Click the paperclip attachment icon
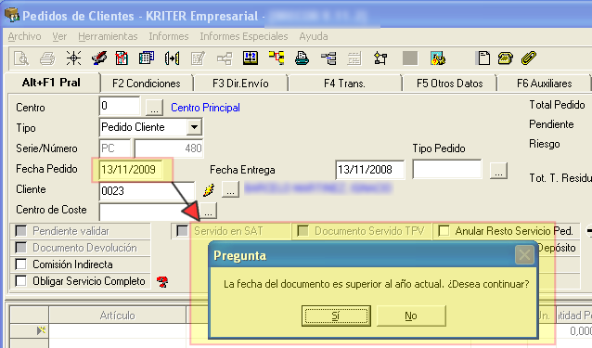 pyautogui.click(x=529, y=58)
